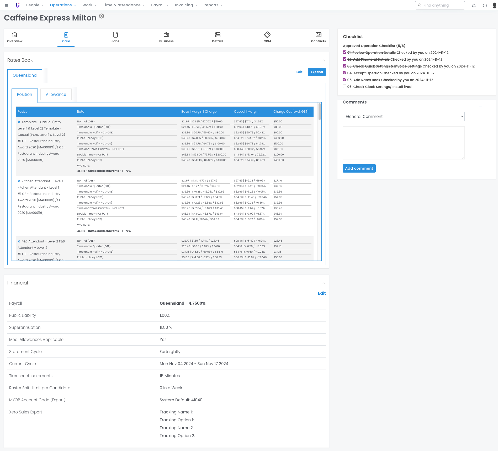
Task: Remove the Kitchen Attendant - Level 1 position
Action: point(19,181)
